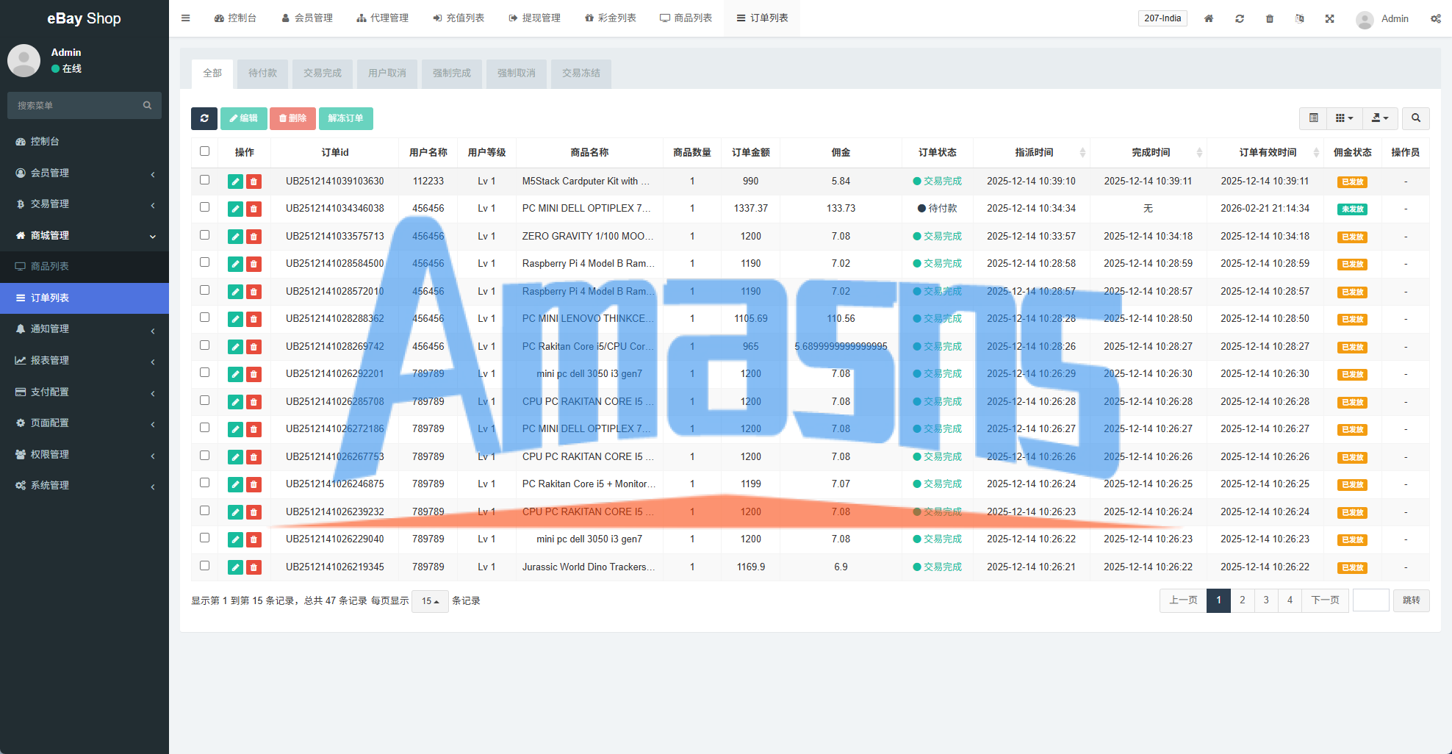Select checkbox for order UB2512141028269742
1452x754 pixels.
tap(205, 345)
